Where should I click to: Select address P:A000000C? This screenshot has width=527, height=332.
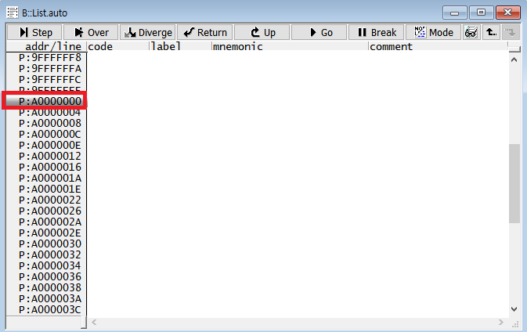tap(50, 135)
